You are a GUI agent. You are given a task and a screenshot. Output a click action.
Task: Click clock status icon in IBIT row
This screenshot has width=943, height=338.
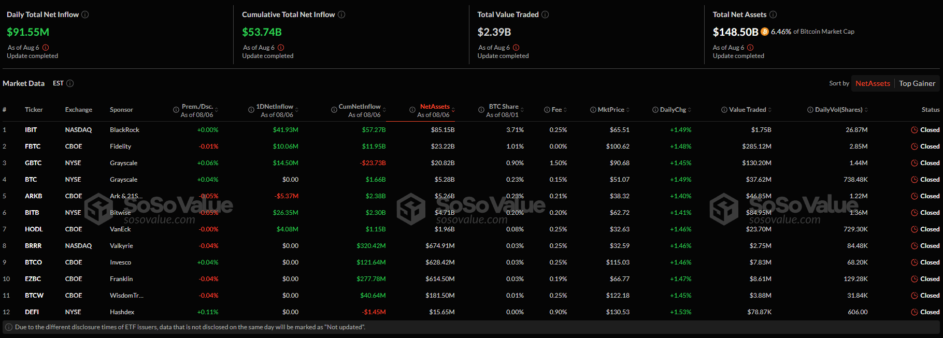click(x=915, y=130)
